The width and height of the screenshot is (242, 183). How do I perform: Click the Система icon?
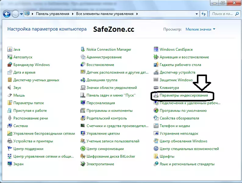pyautogui.click(x=10, y=126)
